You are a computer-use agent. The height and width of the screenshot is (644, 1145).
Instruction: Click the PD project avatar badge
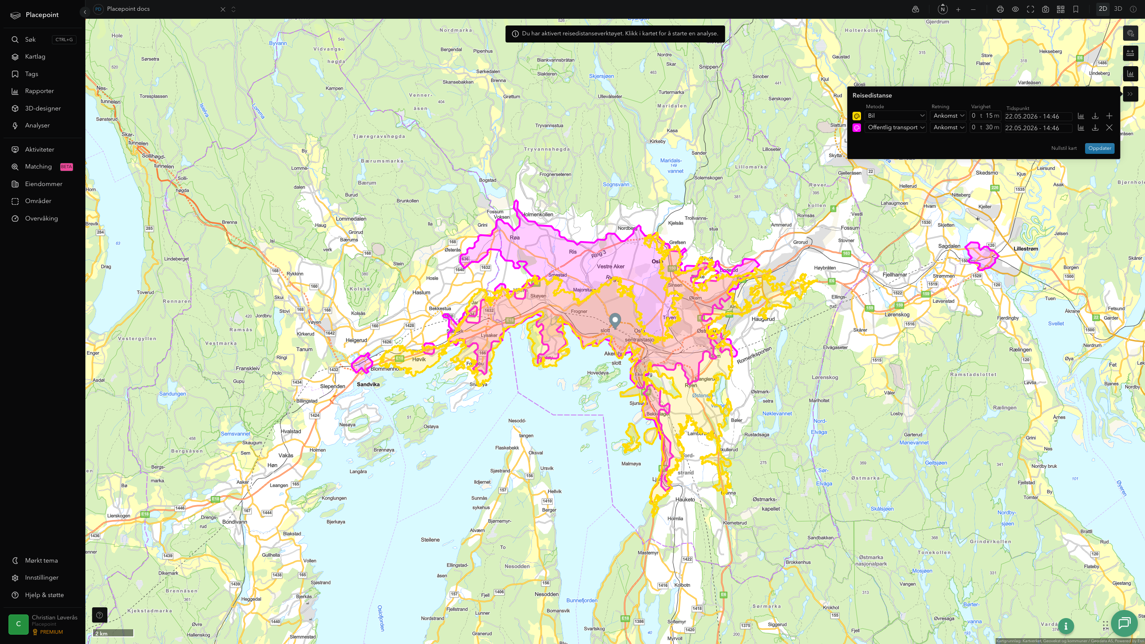pos(98,9)
